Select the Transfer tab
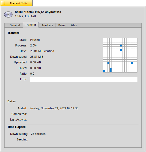Image resolution: width=146 pixels, height=152 pixels. coord(31,25)
